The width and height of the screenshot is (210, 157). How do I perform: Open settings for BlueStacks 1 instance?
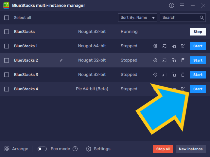tap(155, 46)
